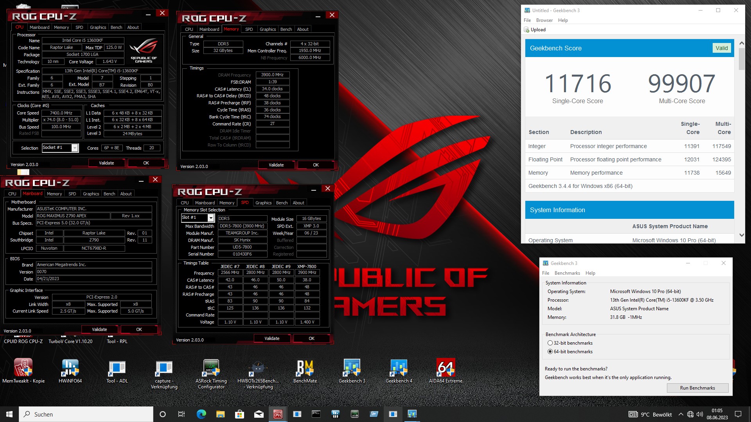Show hidden icons in the system tray

tap(681, 414)
